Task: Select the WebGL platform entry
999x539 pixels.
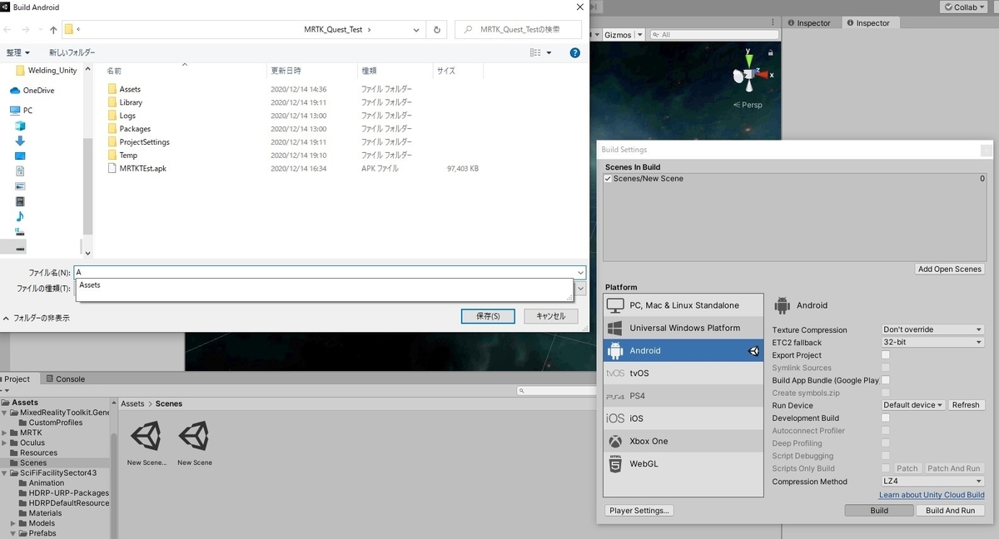Action: [x=683, y=463]
